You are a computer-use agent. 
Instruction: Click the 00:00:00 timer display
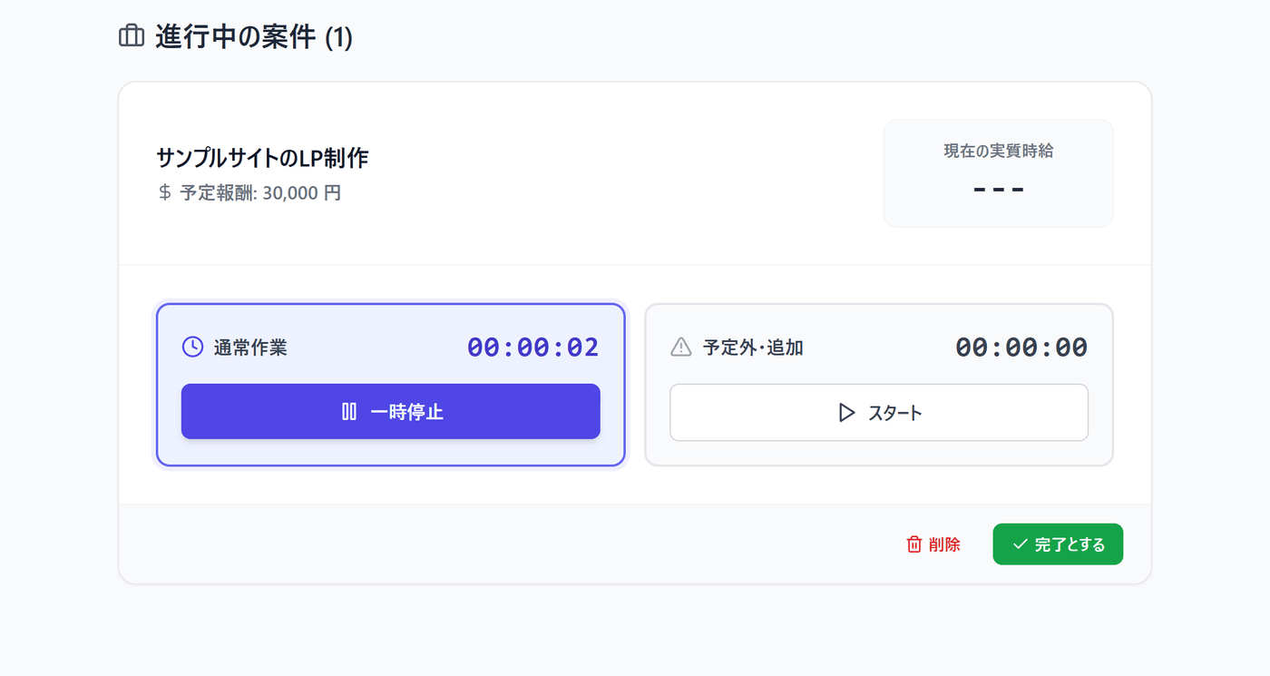(x=1021, y=348)
